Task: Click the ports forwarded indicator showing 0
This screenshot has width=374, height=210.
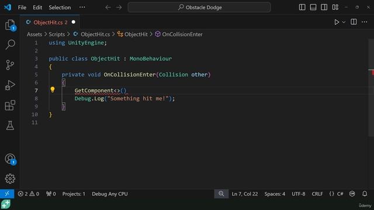Action: click(51, 194)
